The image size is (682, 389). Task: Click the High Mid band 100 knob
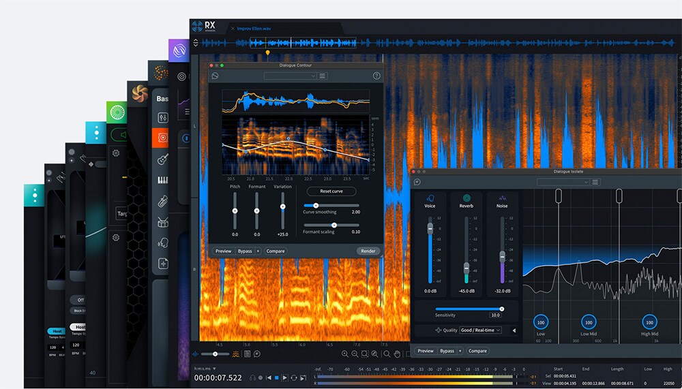649,322
